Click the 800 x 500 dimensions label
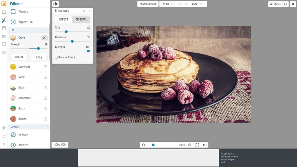The image size is (297, 167). (x=60, y=145)
